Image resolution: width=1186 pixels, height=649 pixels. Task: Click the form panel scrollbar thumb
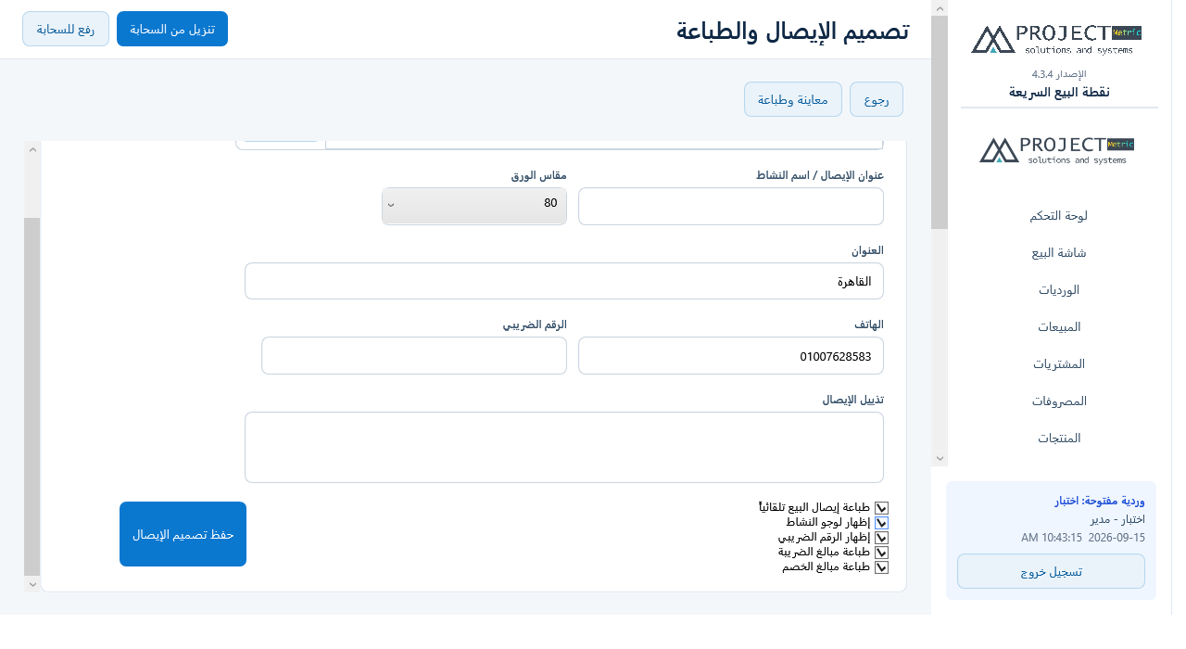[x=32, y=397]
